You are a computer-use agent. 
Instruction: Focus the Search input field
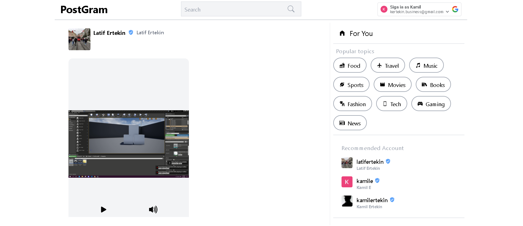241,9
